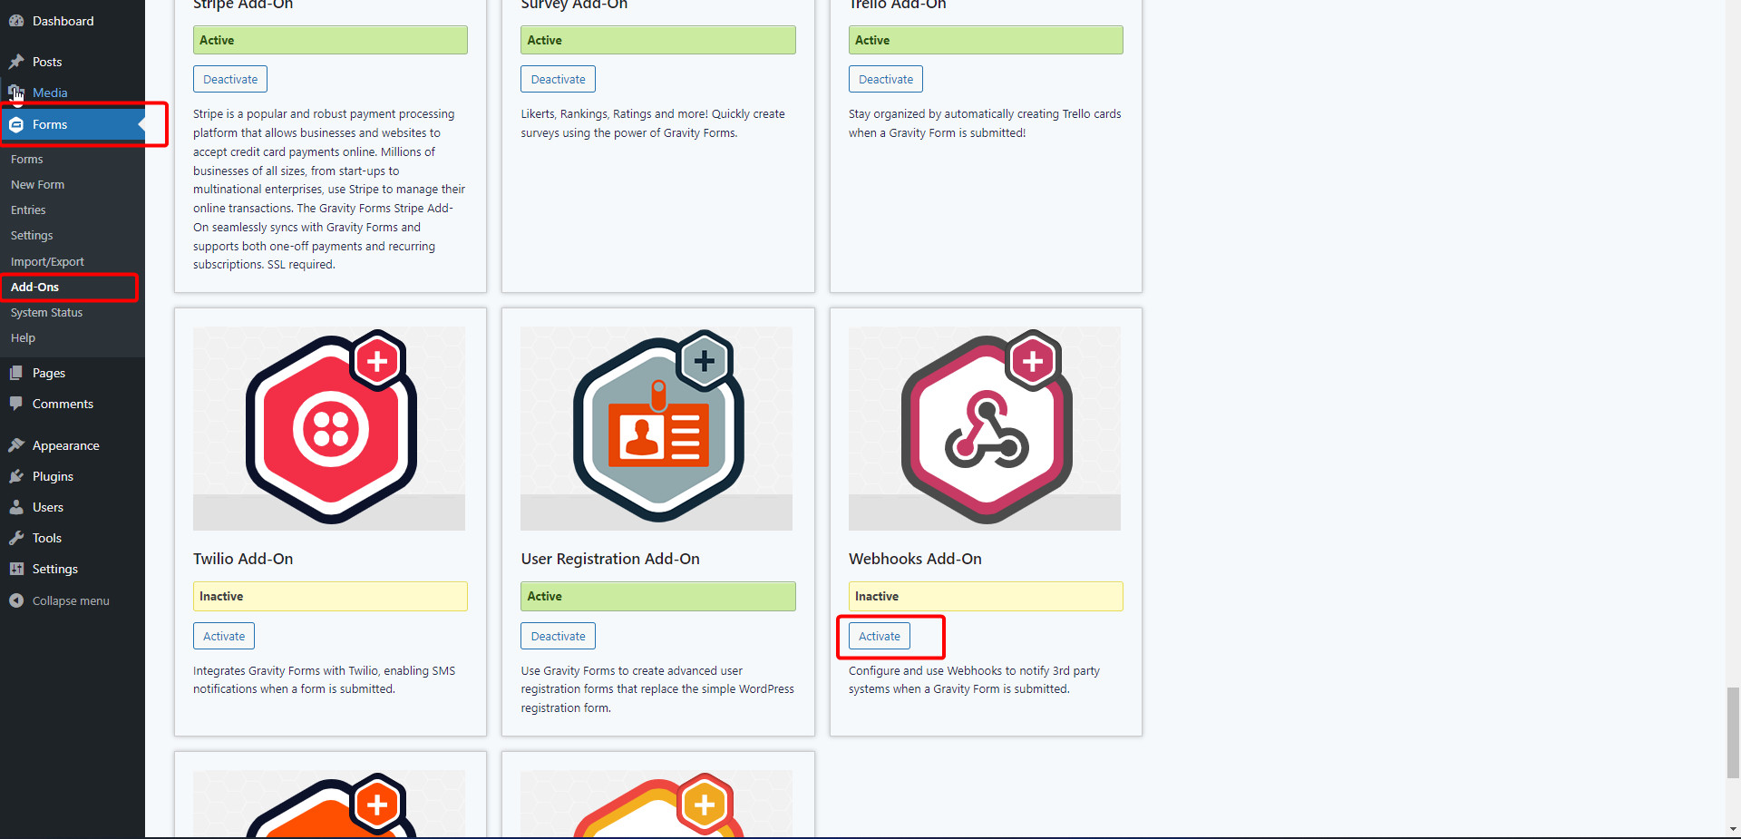Click the Comments speech bubble icon
The image size is (1741, 839).
point(16,404)
